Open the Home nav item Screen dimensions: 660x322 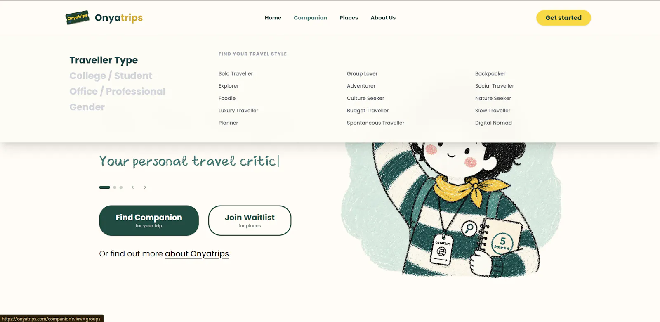(x=273, y=18)
